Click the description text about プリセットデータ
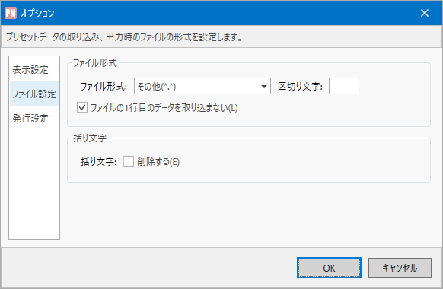 click(124, 37)
